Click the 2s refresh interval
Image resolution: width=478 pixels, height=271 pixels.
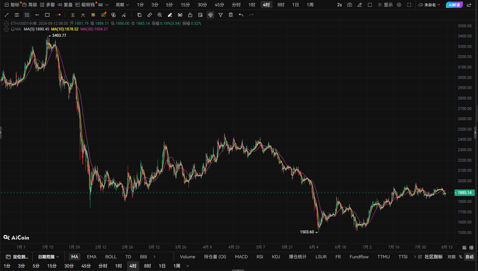pyautogui.click(x=339, y=5)
